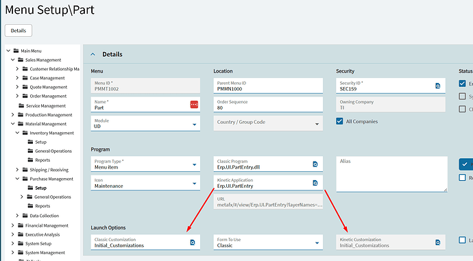Image resolution: width=473 pixels, height=261 pixels.
Task: Click the Name field containing Part
Action: (x=145, y=105)
